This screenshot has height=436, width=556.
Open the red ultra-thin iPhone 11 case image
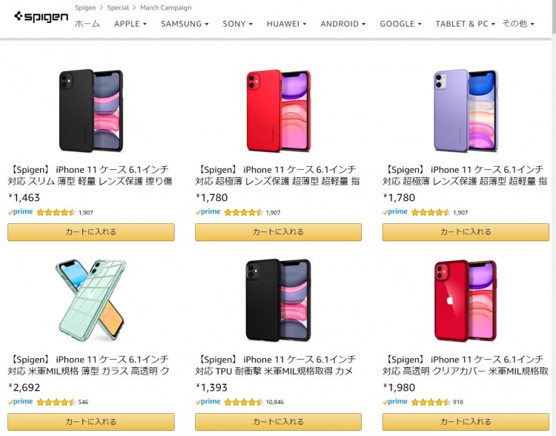point(278,110)
